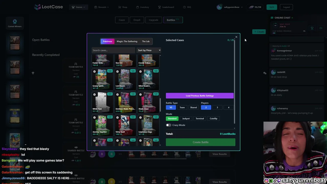Select Shared battle type
Viewport: 327px width, 184px height.
(x=193, y=108)
